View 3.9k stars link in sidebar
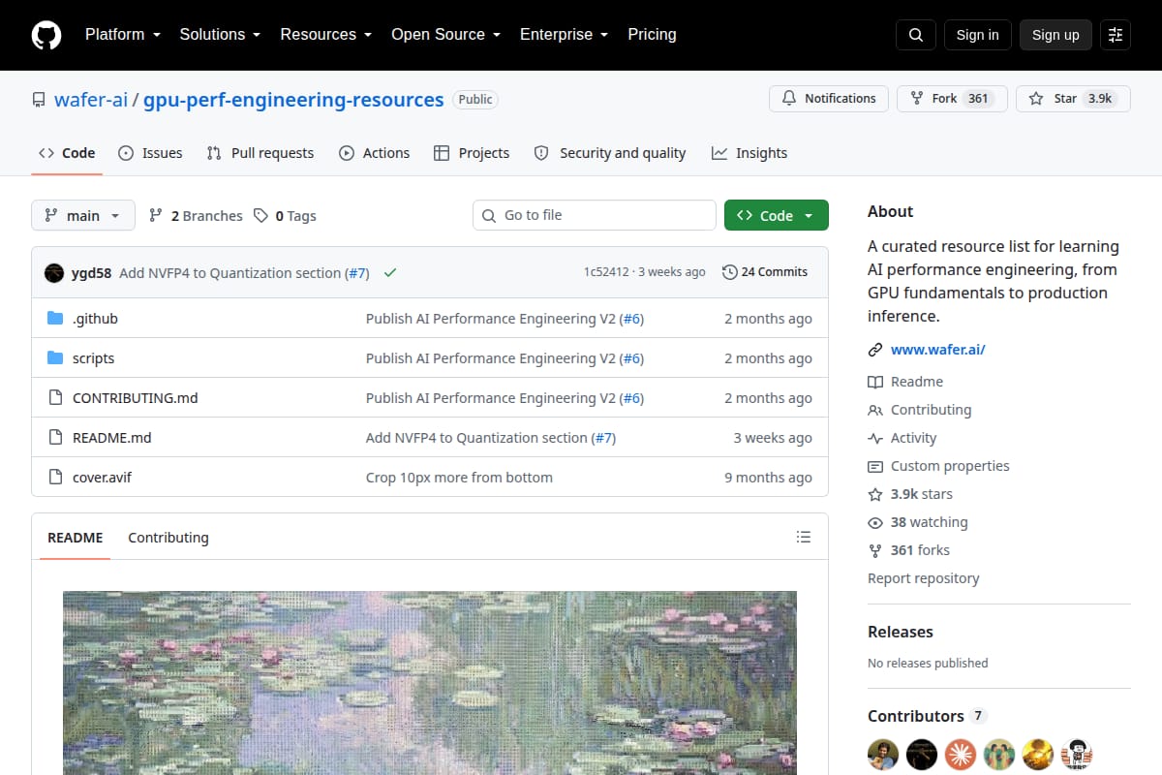Screen dimensions: 1162x775 pyautogui.click(x=910, y=494)
